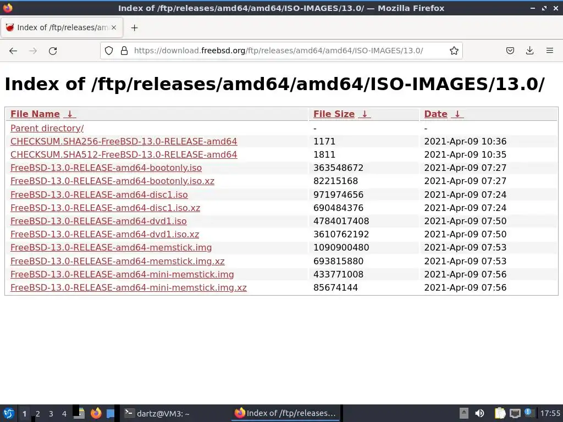Switch to workspace 1
Viewport: 563px width, 422px height.
click(24, 414)
